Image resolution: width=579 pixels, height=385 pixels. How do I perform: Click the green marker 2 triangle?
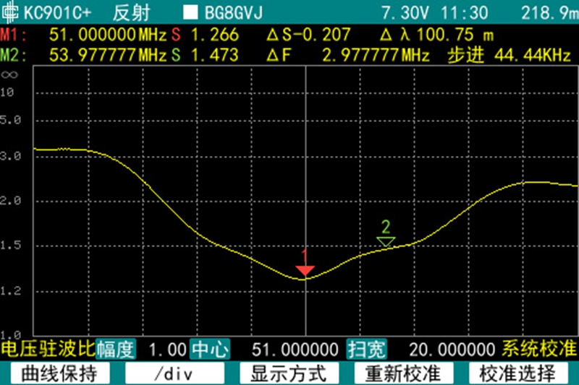click(386, 241)
